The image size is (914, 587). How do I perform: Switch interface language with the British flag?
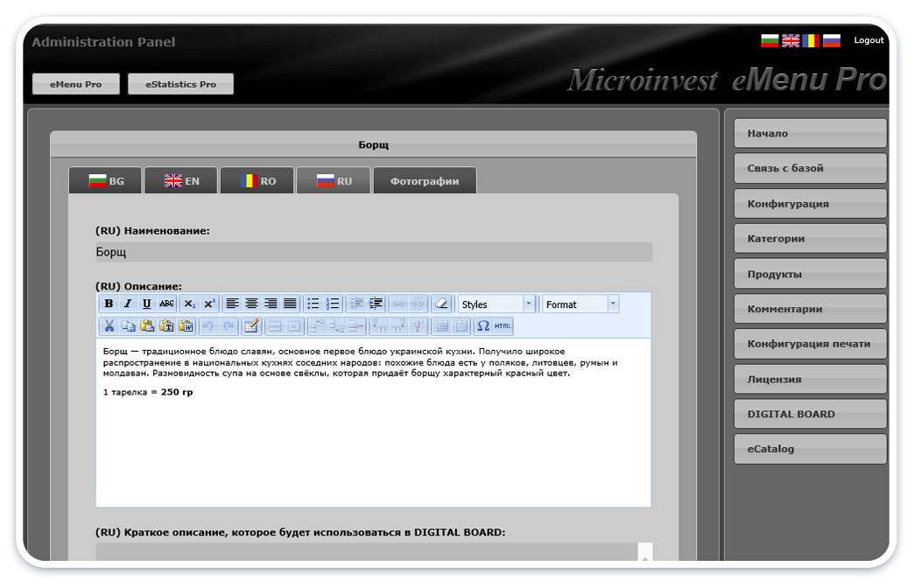pyautogui.click(x=791, y=40)
